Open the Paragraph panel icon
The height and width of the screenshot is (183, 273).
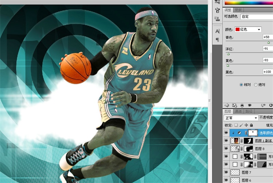tap(217, 40)
